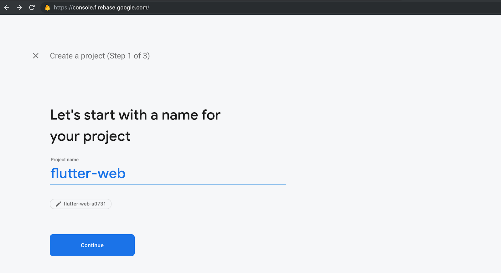This screenshot has height=273, width=501.
Task: Click the pencil edit icon for project ID
Action: click(58, 204)
